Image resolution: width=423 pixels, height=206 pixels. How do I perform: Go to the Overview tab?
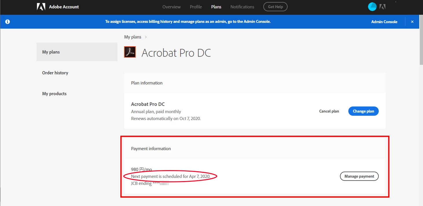pos(172,7)
